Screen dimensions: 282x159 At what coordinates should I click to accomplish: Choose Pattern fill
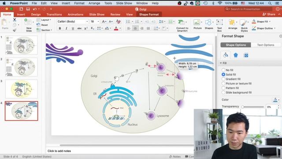(223, 88)
